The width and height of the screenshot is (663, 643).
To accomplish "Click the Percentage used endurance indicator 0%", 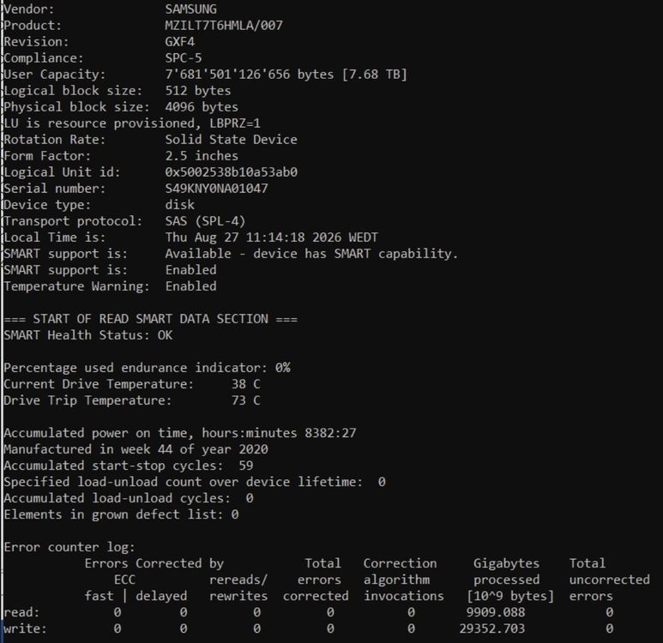I will pyautogui.click(x=148, y=368).
